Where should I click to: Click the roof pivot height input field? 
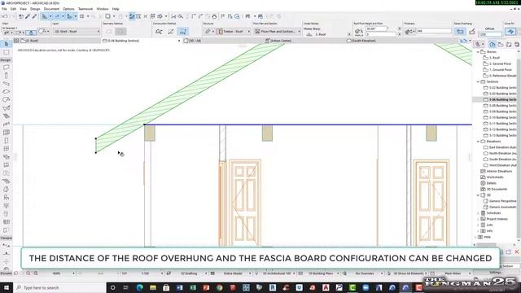381,34
